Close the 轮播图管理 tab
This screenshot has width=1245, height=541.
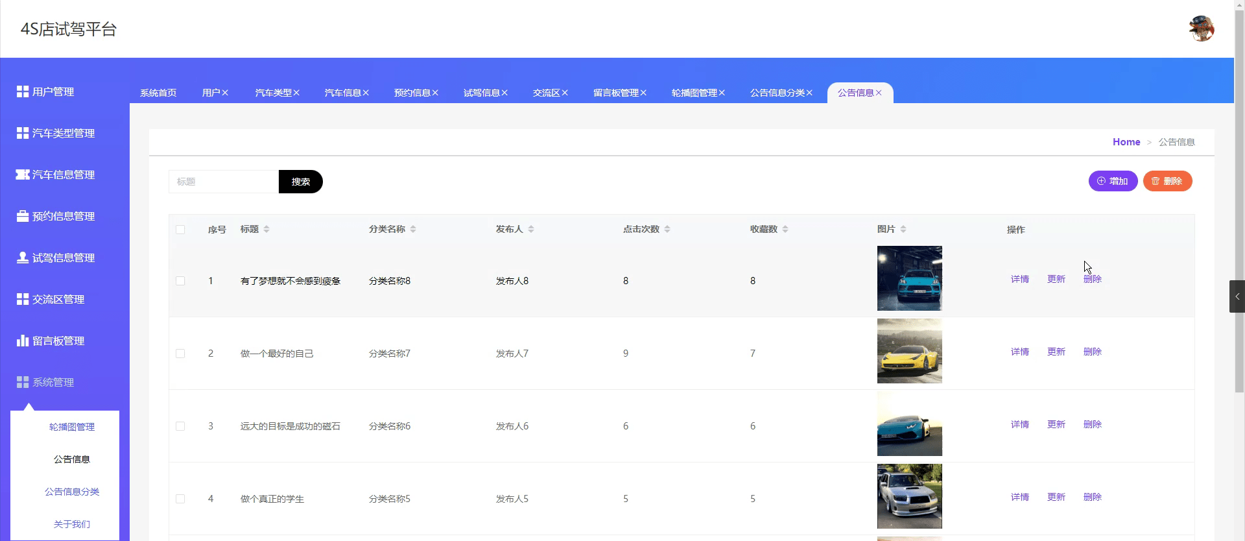pyautogui.click(x=722, y=93)
